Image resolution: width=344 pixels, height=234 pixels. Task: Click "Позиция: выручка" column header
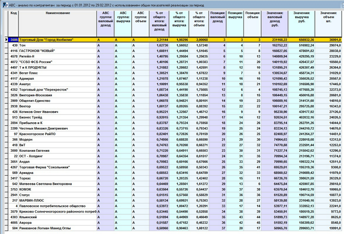click(x=235, y=24)
